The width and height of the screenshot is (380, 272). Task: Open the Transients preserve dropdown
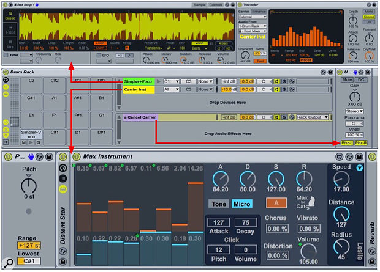pos(154,48)
